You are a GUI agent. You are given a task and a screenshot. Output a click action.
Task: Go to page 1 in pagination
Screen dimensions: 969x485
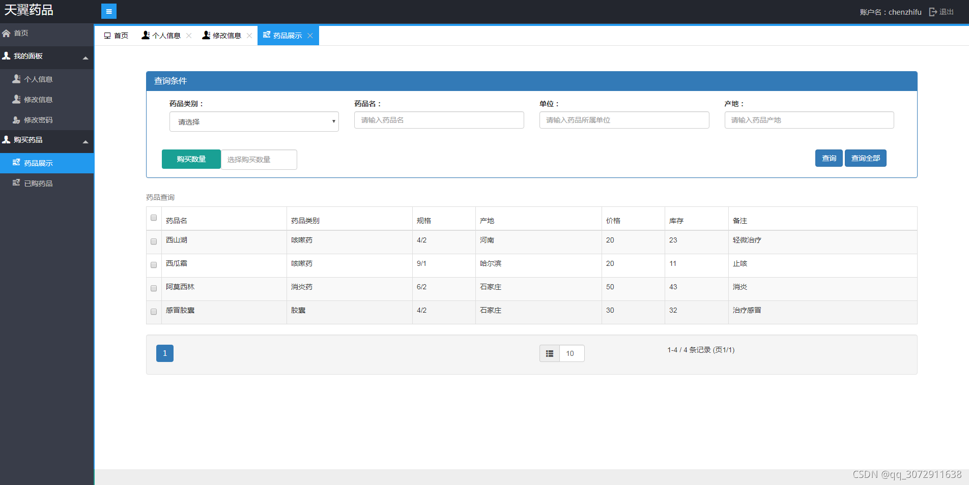165,353
